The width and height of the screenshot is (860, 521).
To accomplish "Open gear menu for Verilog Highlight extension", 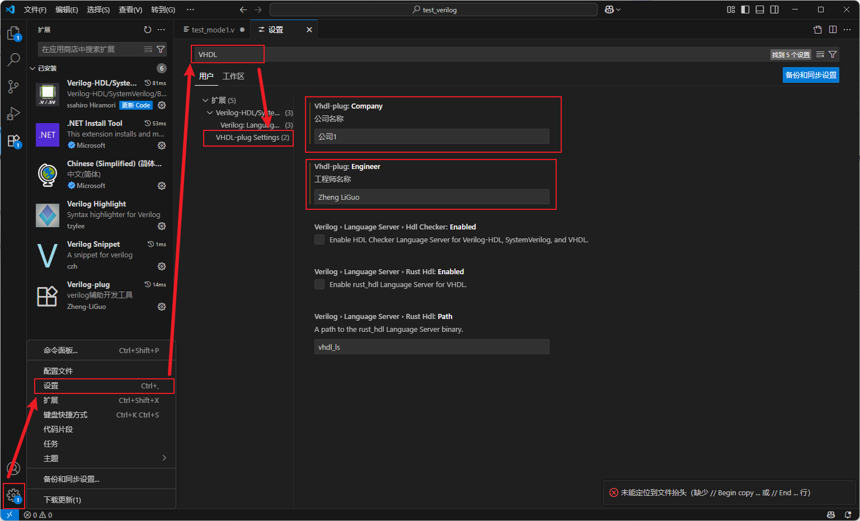I will (x=162, y=226).
